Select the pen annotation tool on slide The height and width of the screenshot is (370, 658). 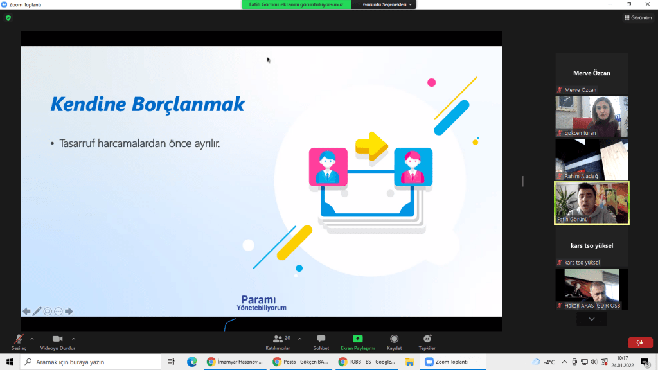37,312
